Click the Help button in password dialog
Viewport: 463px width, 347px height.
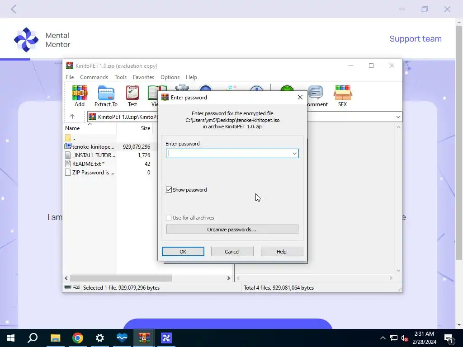click(x=282, y=251)
